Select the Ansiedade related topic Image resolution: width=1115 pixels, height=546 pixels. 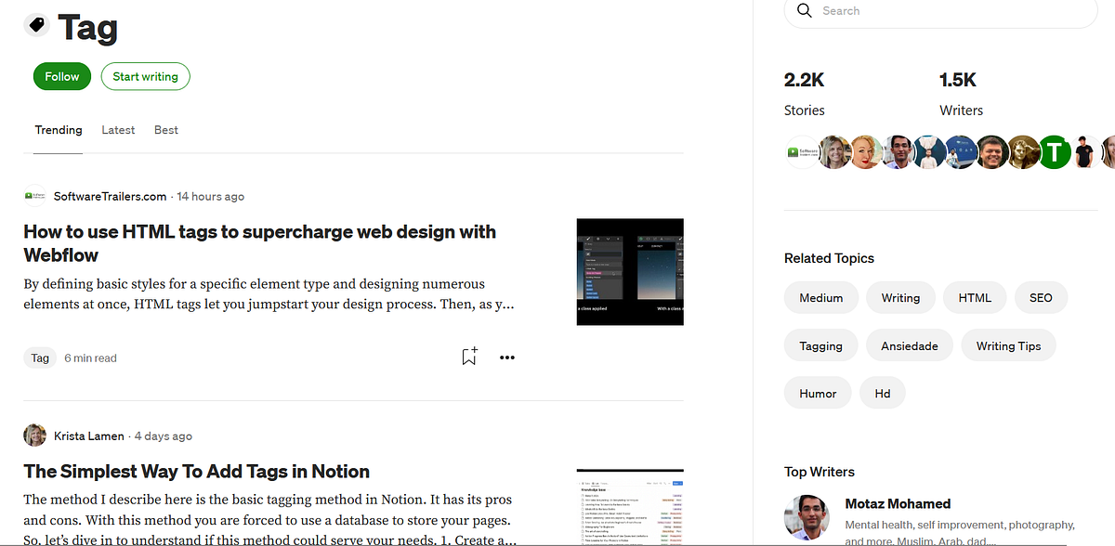pyautogui.click(x=910, y=345)
